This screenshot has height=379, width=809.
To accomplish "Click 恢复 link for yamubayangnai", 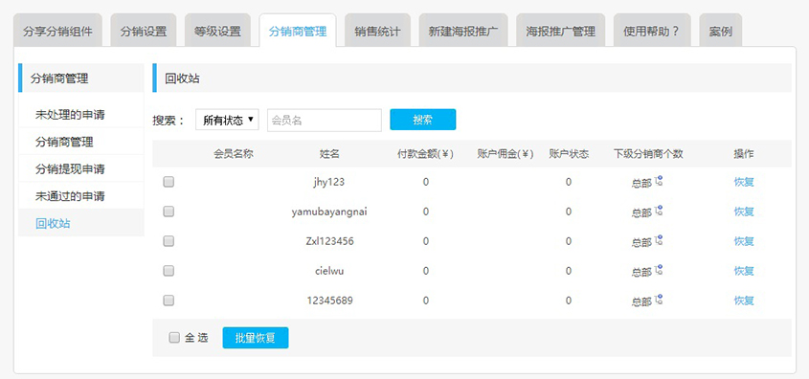I will pyautogui.click(x=744, y=212).
